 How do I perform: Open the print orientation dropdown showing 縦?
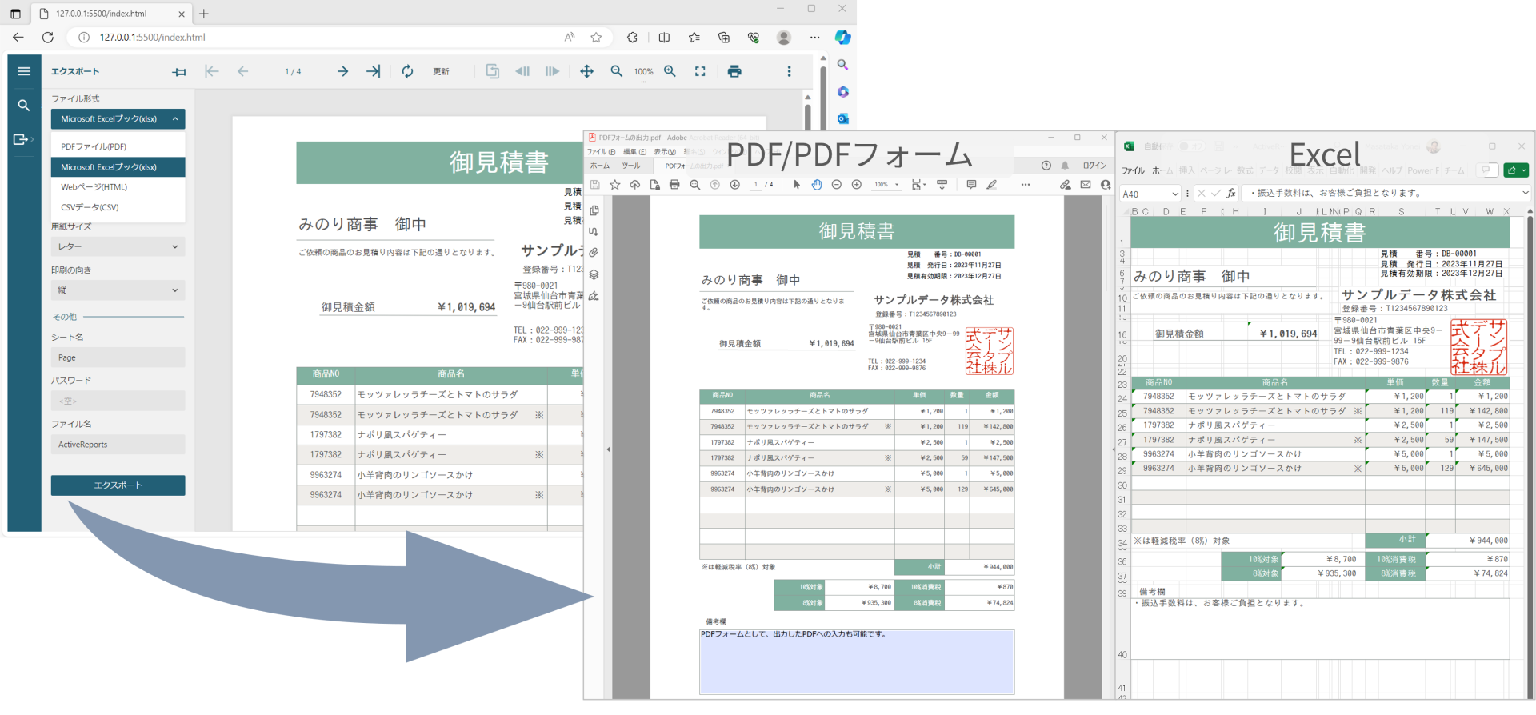[x=118, y=290]
